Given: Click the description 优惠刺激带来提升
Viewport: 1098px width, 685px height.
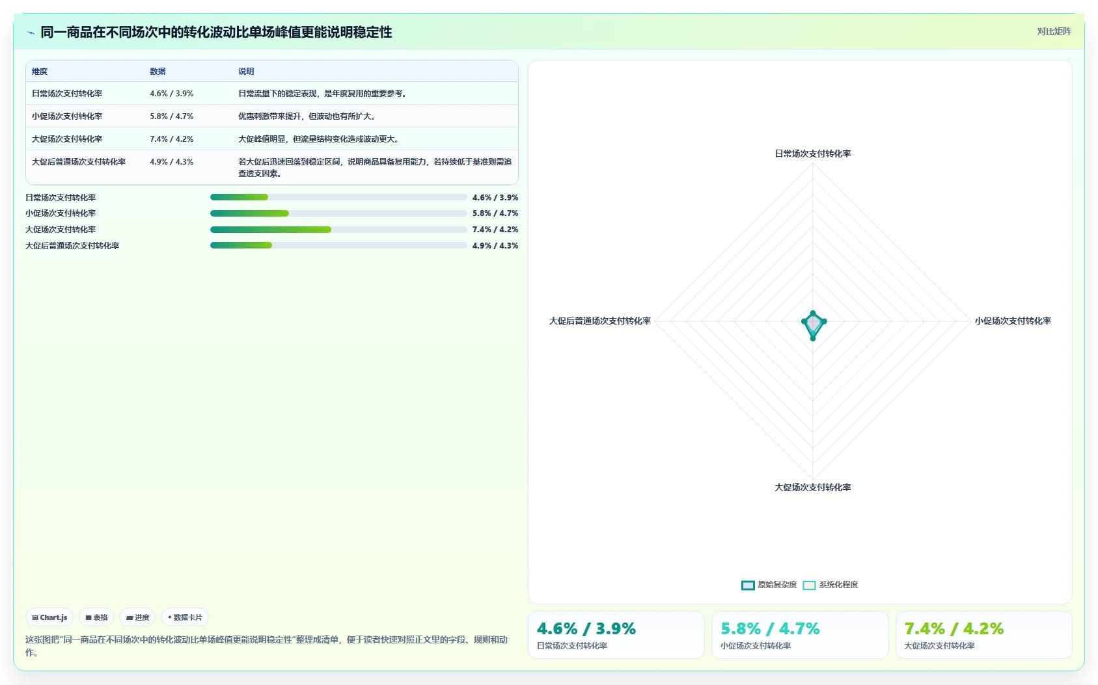Looking at the screenshot, I should (307, 116).
